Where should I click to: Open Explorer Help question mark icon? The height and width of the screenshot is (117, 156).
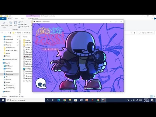[155, 19]
